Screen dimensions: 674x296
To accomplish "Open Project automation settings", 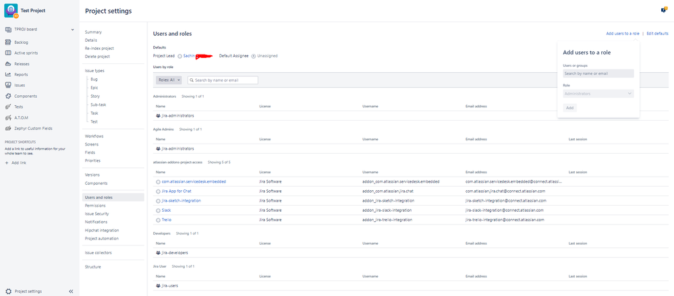I will click(x=102, y=239).
